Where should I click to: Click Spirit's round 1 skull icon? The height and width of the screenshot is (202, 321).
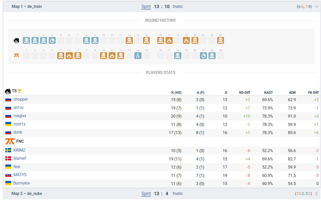point(26,41)
